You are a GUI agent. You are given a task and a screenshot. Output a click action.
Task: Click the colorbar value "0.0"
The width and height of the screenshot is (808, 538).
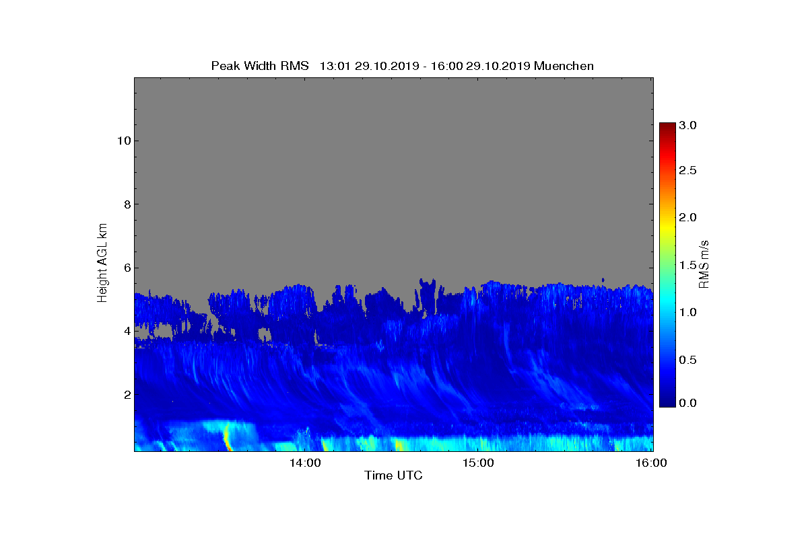[x=687, y=403]
